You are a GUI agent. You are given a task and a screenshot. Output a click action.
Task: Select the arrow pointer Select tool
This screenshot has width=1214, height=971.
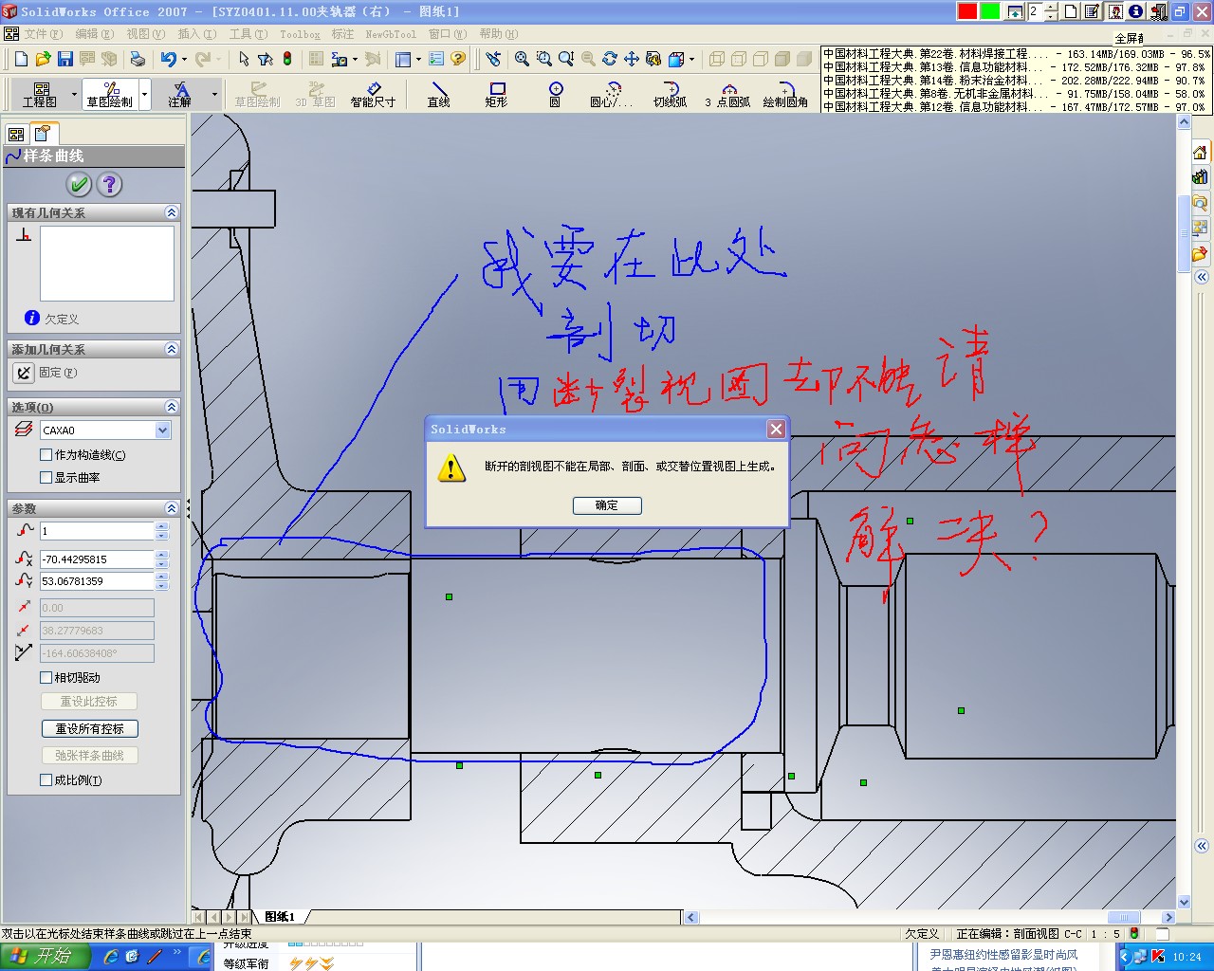244,59
